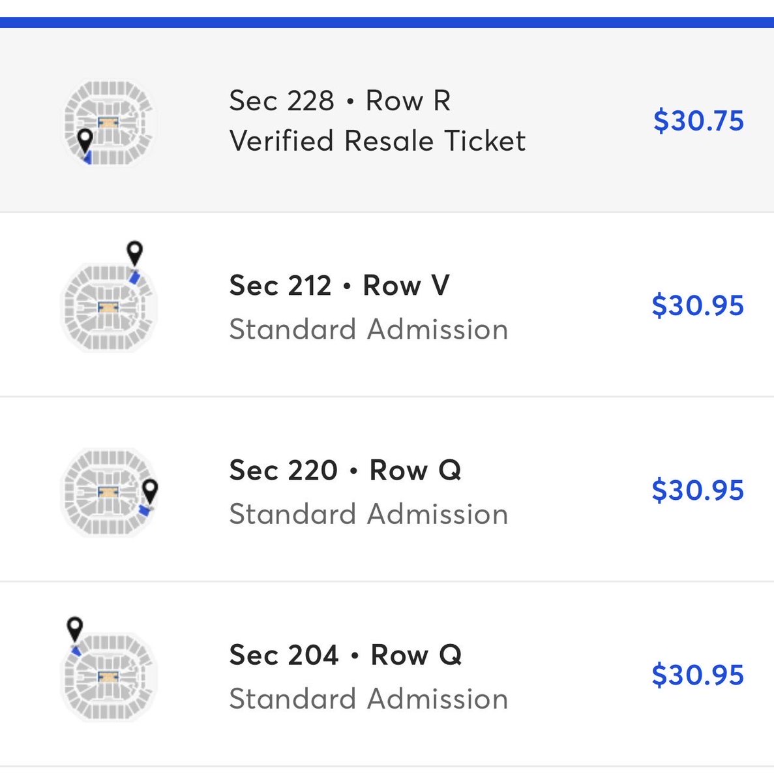Click the $30.95 price for Sec 212
The image size is (774, 783).
[x=698, y=305]
